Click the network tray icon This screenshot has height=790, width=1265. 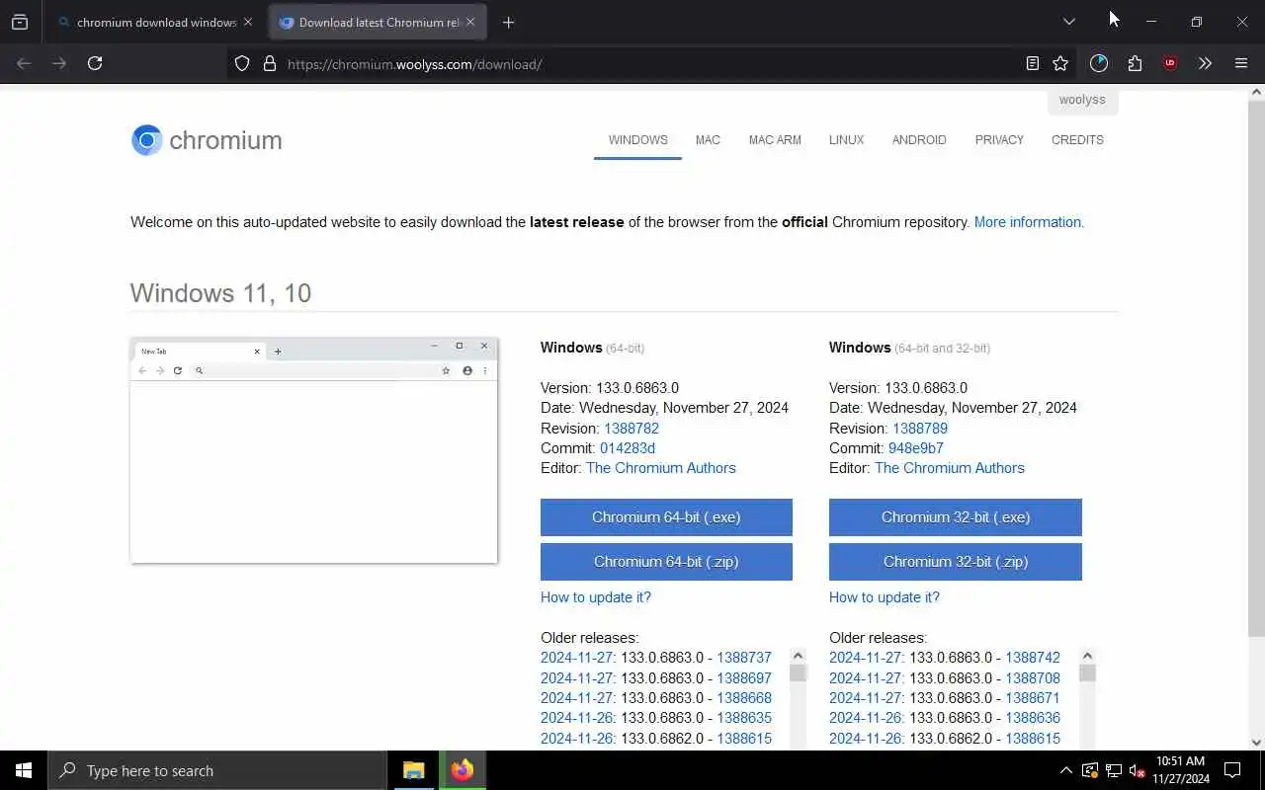pos(1113,770)
